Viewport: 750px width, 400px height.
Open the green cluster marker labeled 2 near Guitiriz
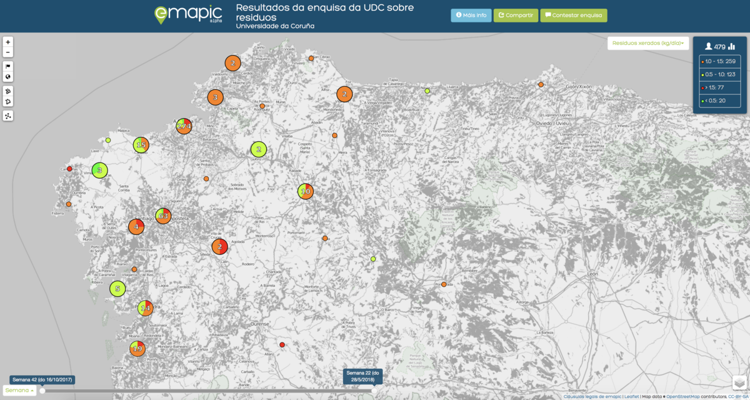pos(259,149)
